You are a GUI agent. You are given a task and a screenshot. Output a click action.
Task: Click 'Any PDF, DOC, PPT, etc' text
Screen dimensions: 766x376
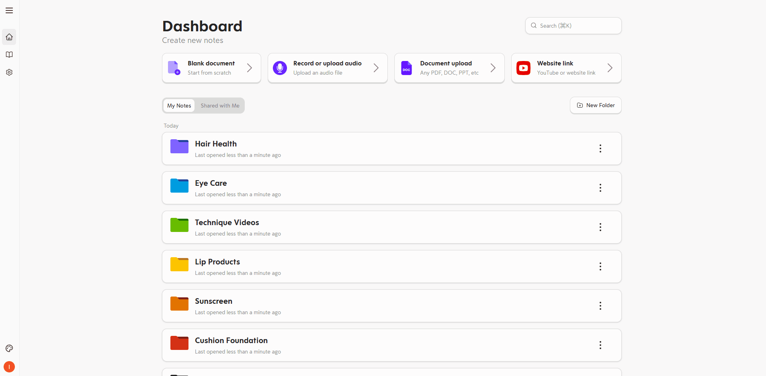[449, 73]
